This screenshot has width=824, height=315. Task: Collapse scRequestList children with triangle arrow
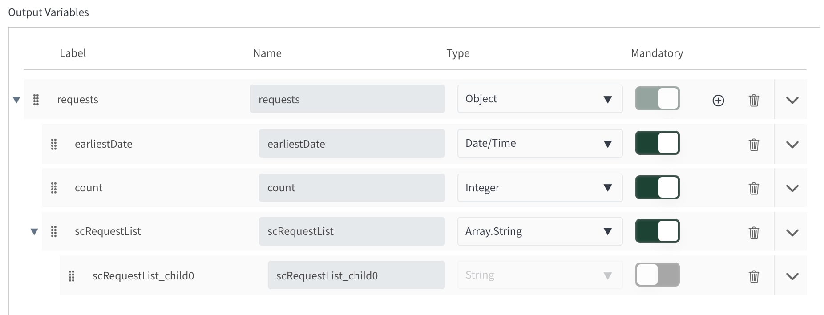click(x=34, y=231)
